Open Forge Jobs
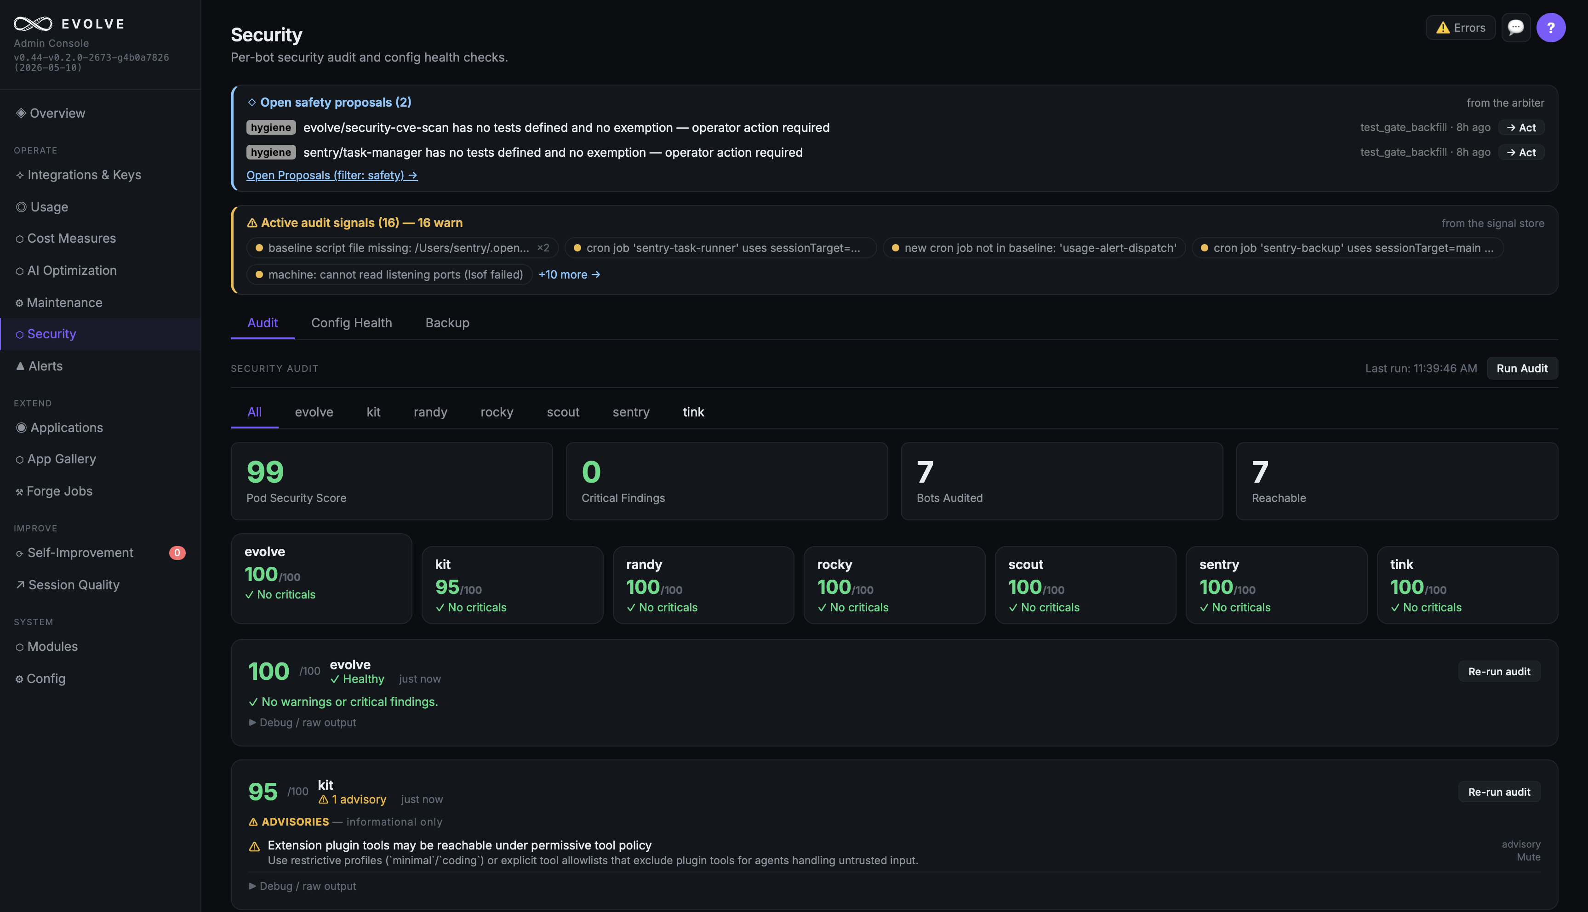 pyautogui.click(x=100, y=491)
